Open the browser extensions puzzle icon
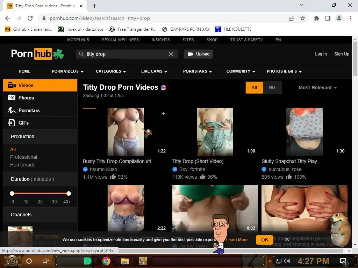 click(317, 18)
